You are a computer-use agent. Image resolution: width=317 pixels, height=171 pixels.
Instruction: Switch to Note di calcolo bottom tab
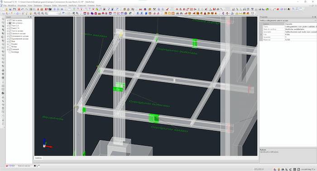coord(24,166)
